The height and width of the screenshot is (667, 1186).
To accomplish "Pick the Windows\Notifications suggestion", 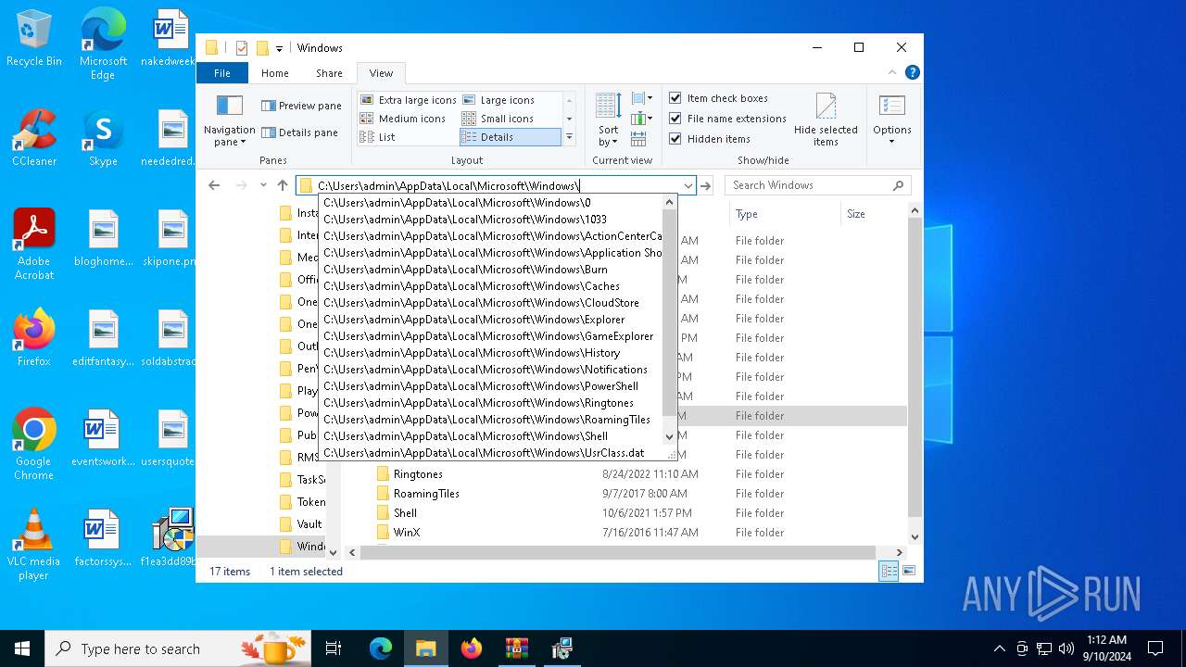I will point(491,370).
